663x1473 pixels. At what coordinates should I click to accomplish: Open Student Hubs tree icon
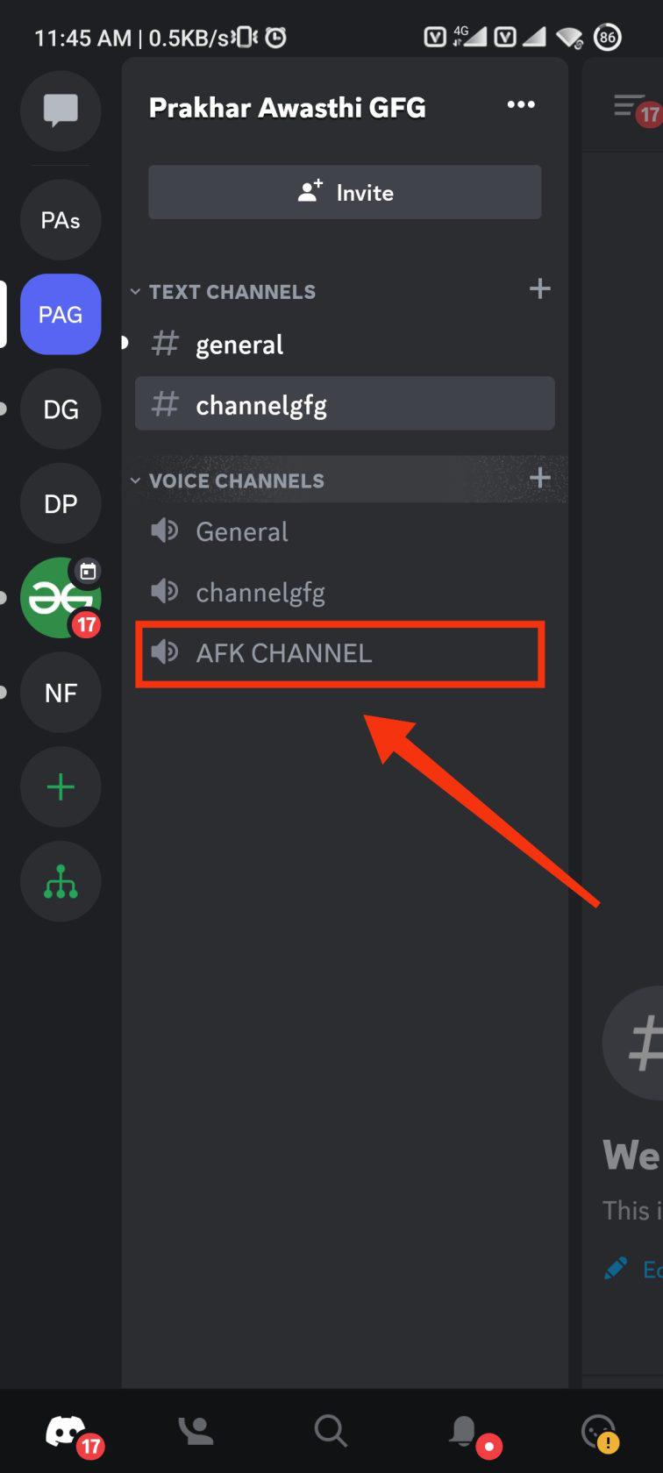pos(61,882)
